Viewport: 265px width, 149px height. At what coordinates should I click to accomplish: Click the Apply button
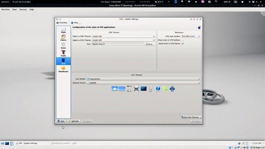(196, 121)
